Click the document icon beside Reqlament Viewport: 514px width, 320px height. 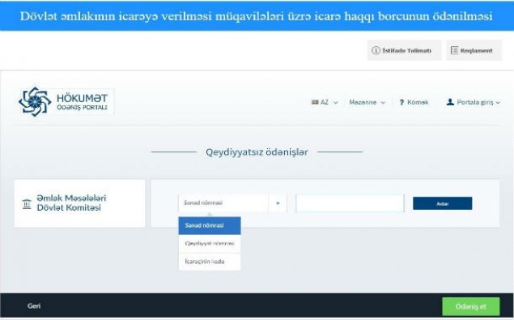coord(454,50)
